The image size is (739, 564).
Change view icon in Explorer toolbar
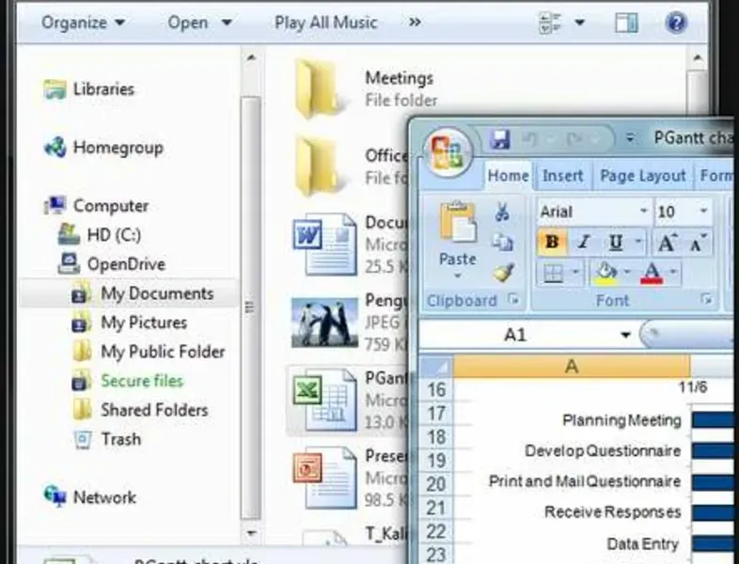[x=549, y=23]
